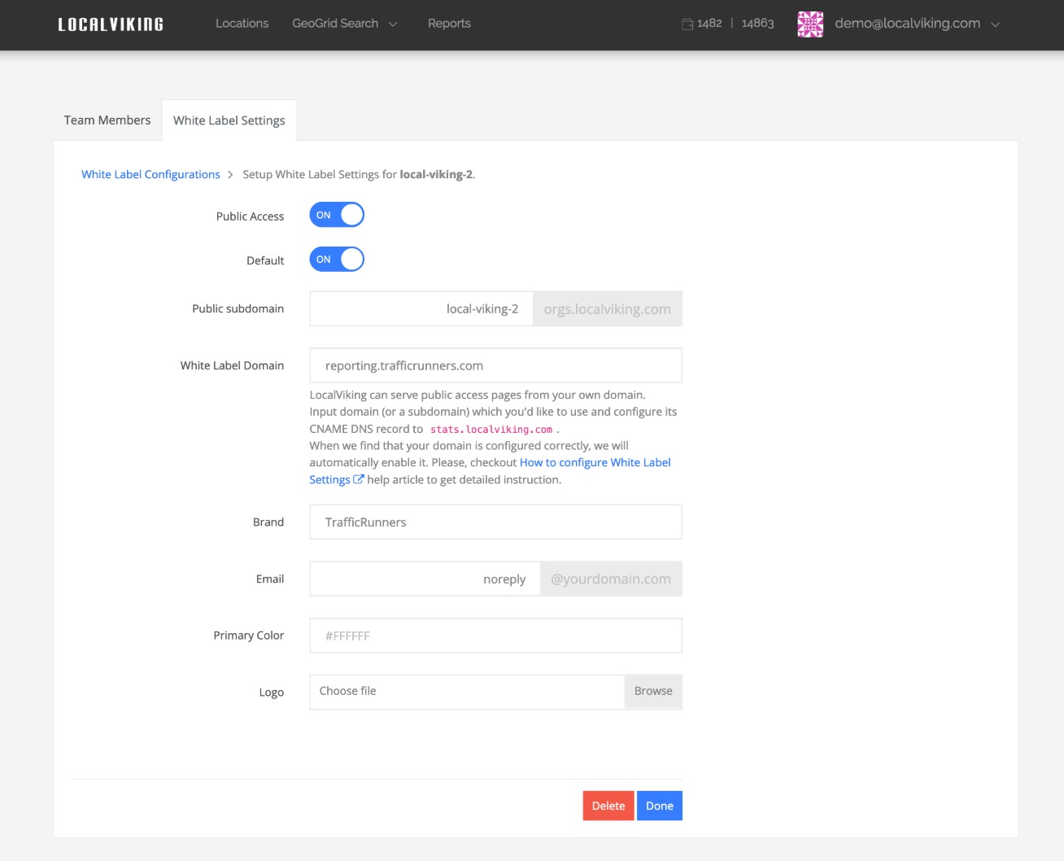Open the How to configure White Label Settings article
Screen dimensions: 1064x861
coord(595,461)
